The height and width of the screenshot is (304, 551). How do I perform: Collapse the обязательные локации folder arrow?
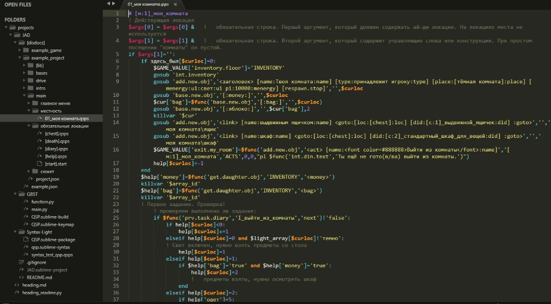pos(29,126)
